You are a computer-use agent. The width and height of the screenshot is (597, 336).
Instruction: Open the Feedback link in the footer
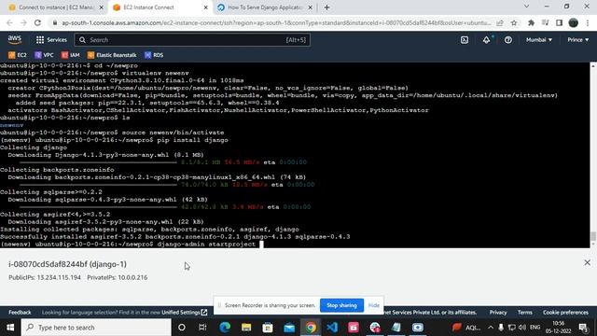[20, 313]
